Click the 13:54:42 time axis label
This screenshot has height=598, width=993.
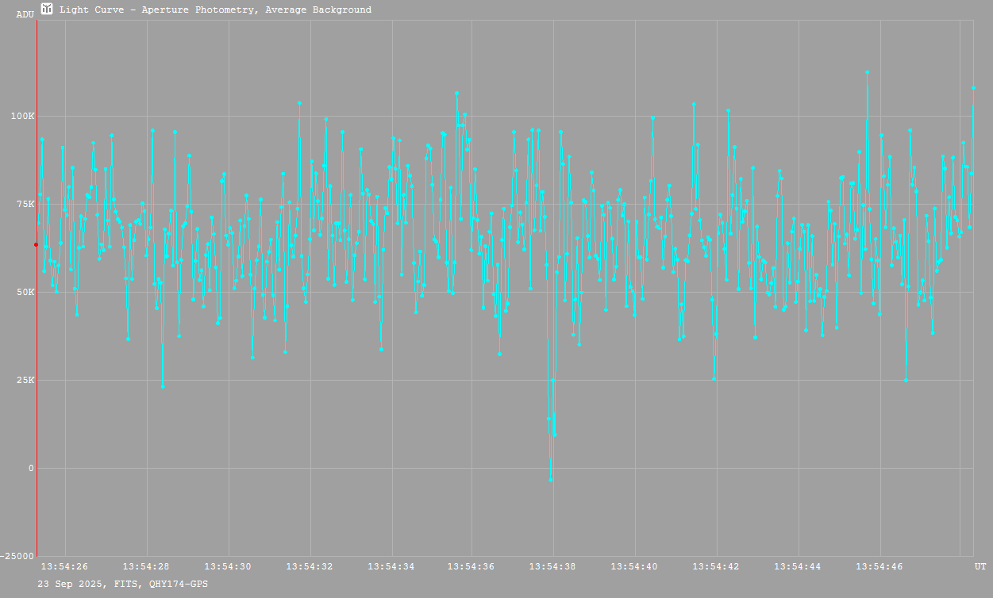coord(717,567)
